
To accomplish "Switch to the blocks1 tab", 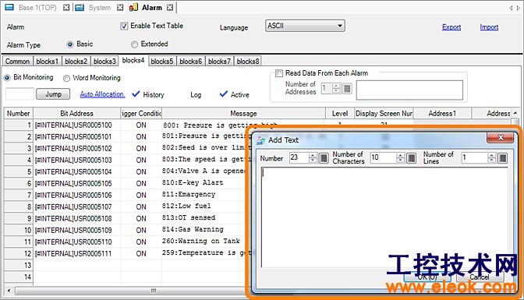I will click(47, 62).
